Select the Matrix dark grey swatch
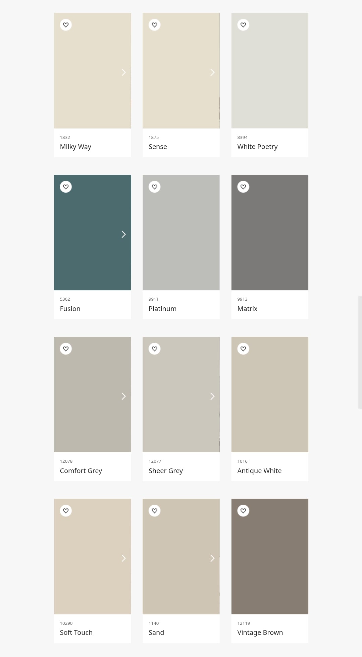 [270, 233]
